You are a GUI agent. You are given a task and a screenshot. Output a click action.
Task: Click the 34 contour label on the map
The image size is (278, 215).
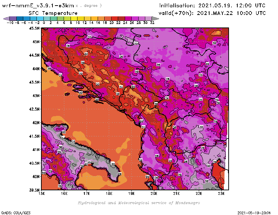(x=63, y=138)
